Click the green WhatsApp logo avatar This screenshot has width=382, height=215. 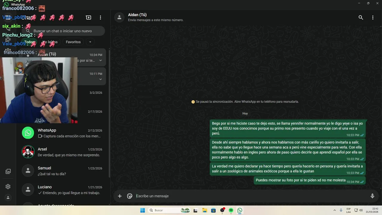[x=28, y=133]
